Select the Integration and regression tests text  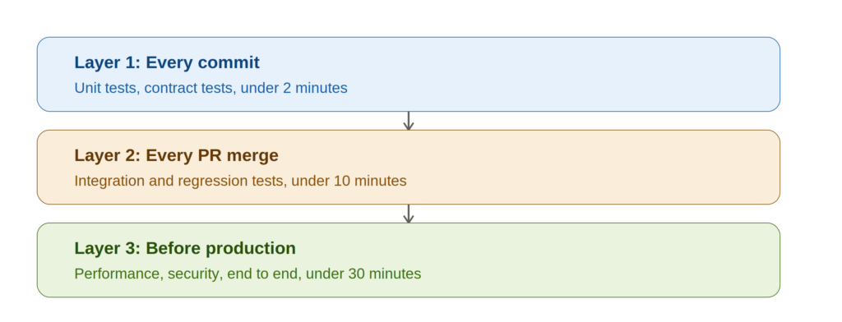coord(241,181)
